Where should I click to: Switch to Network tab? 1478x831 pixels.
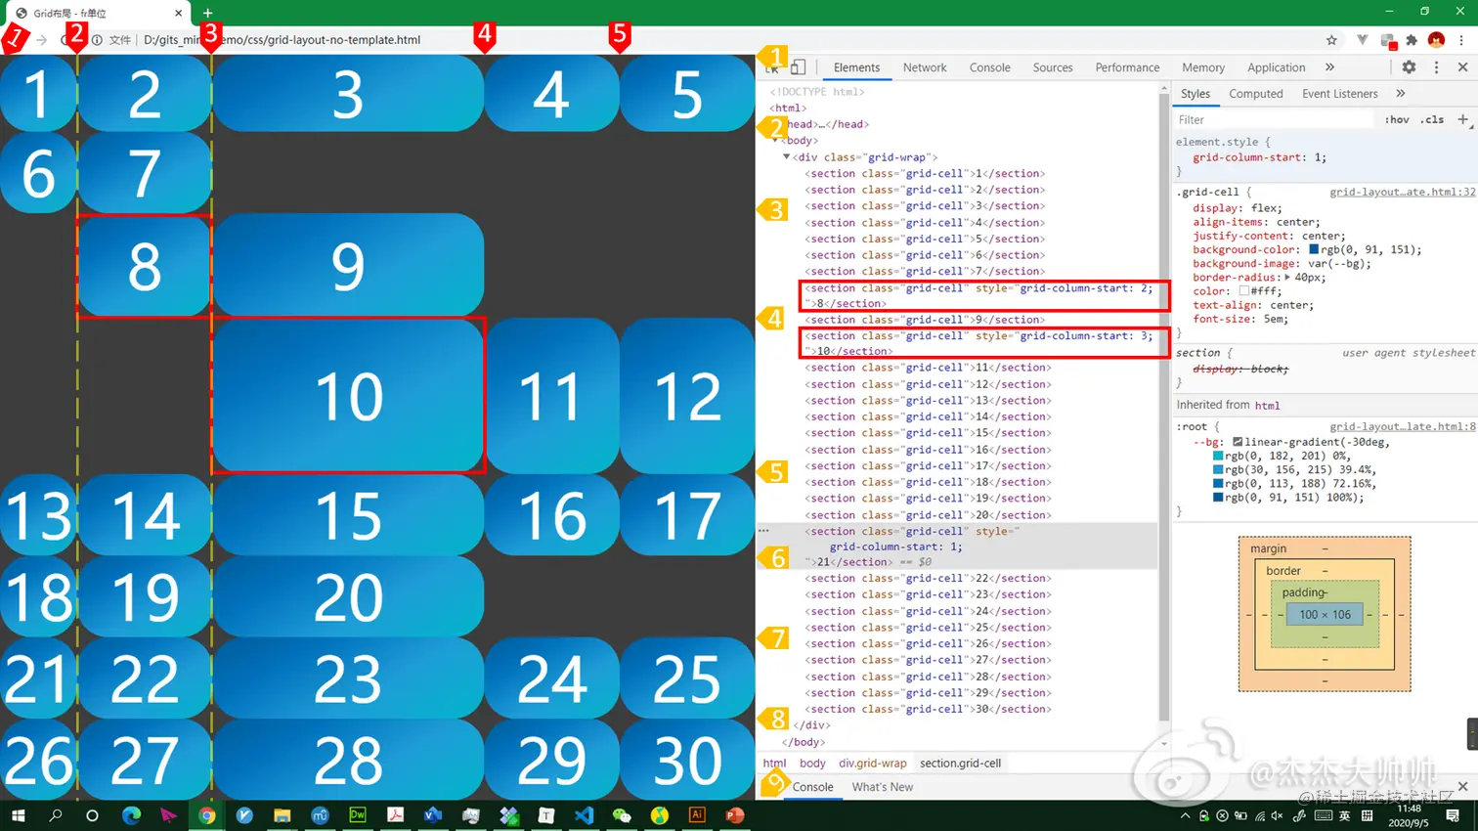coord(925,67)
